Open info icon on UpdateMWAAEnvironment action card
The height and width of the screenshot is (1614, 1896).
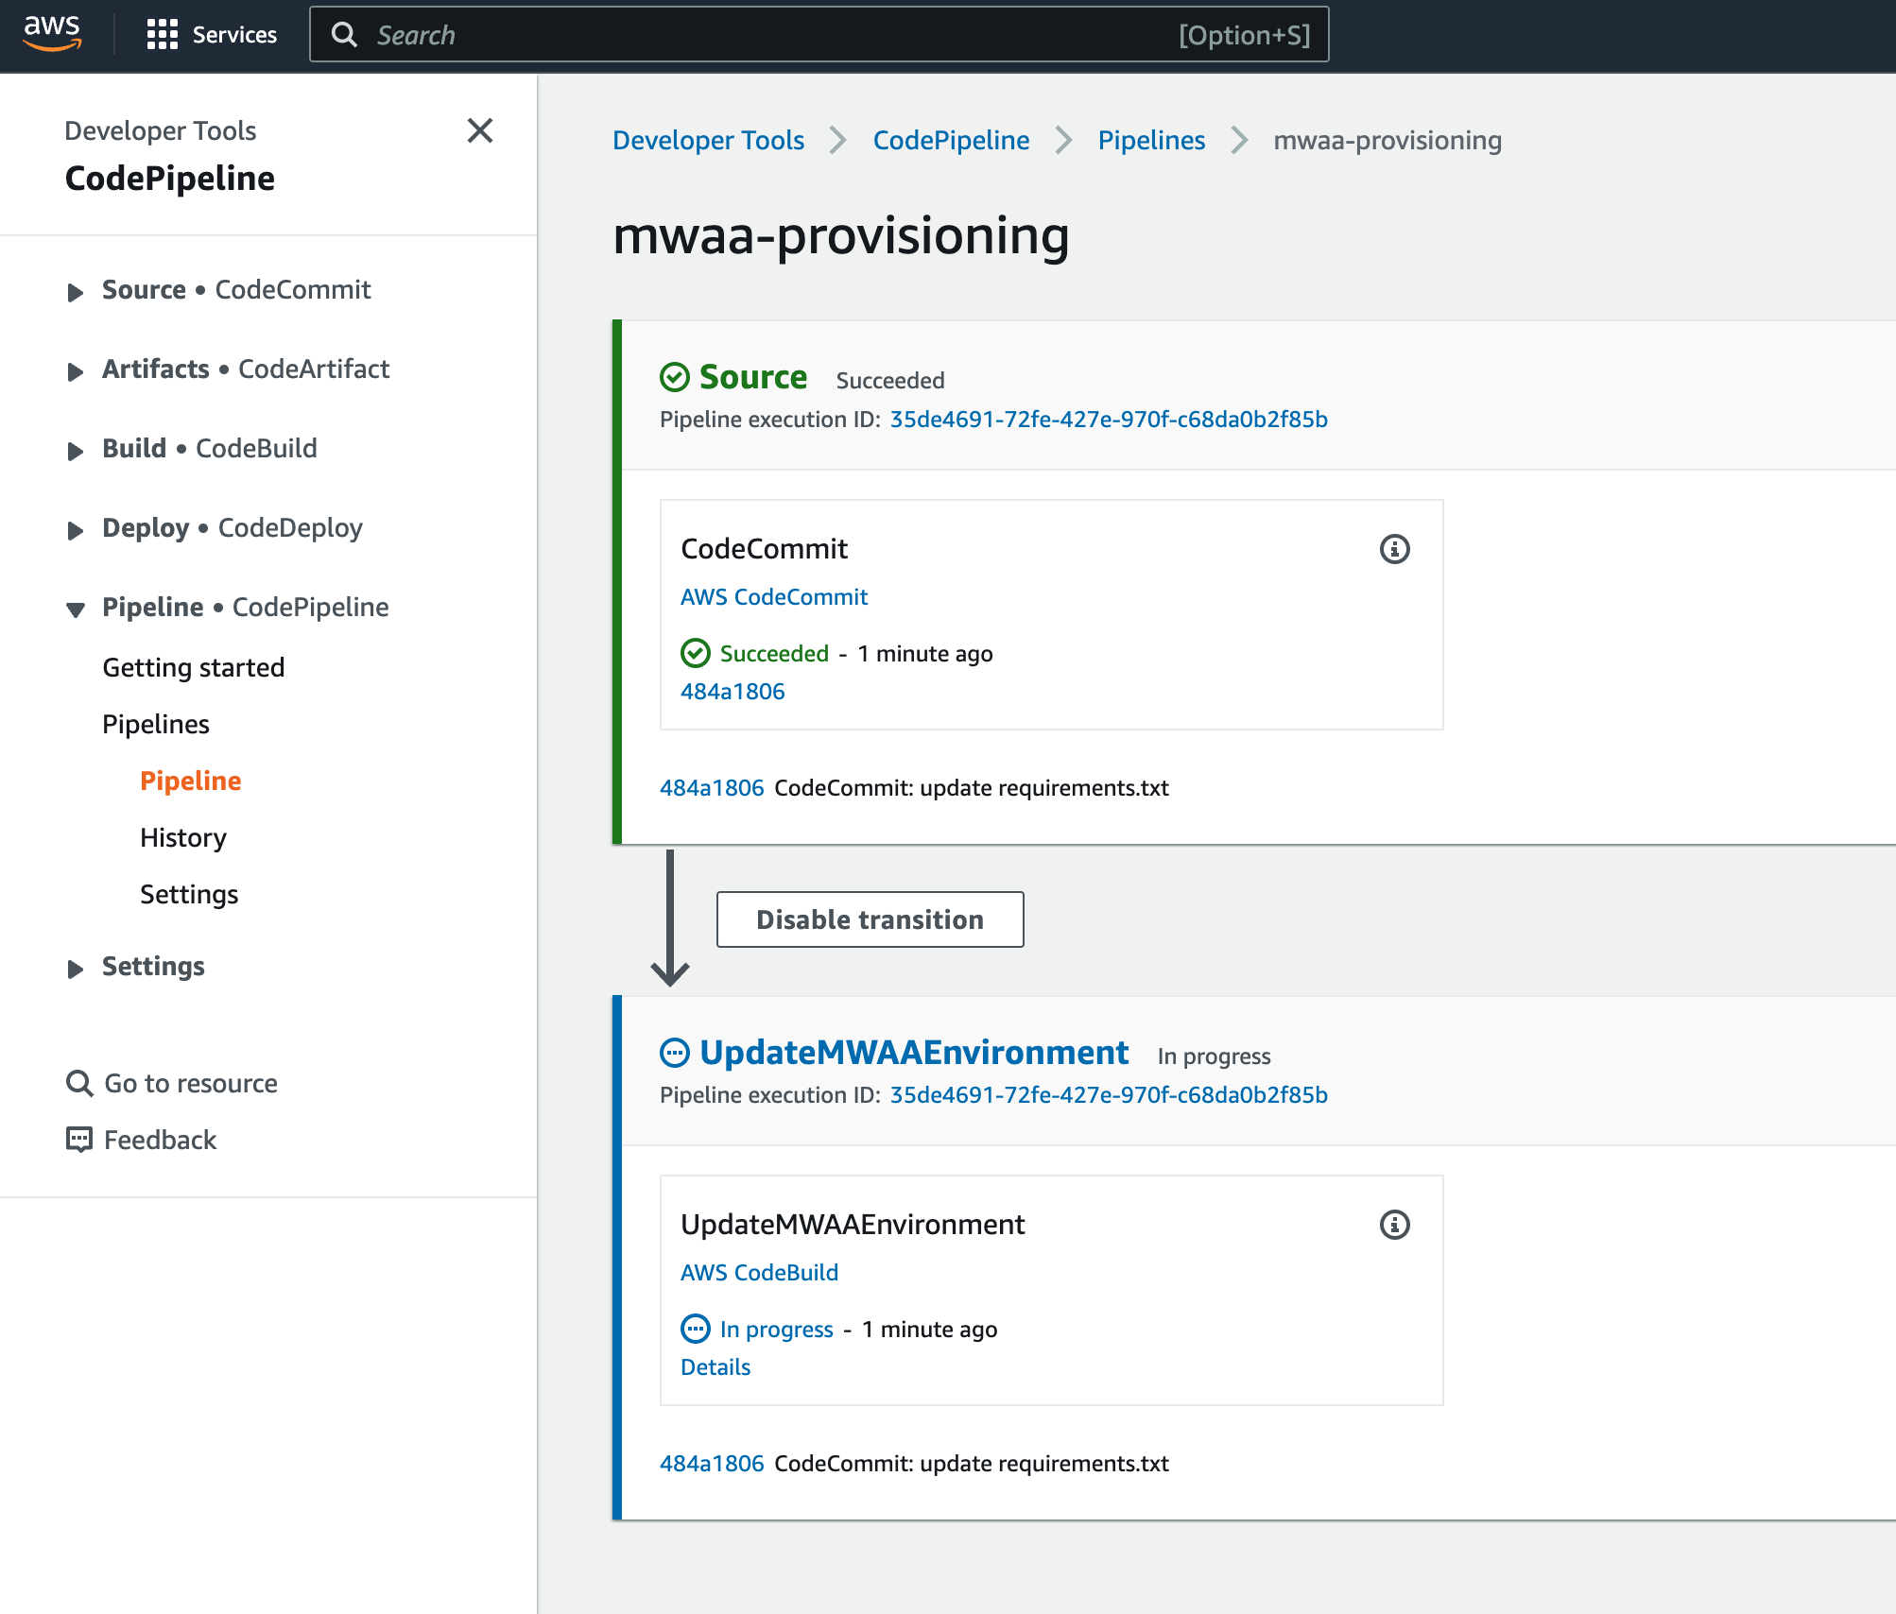point(1394,1225)
